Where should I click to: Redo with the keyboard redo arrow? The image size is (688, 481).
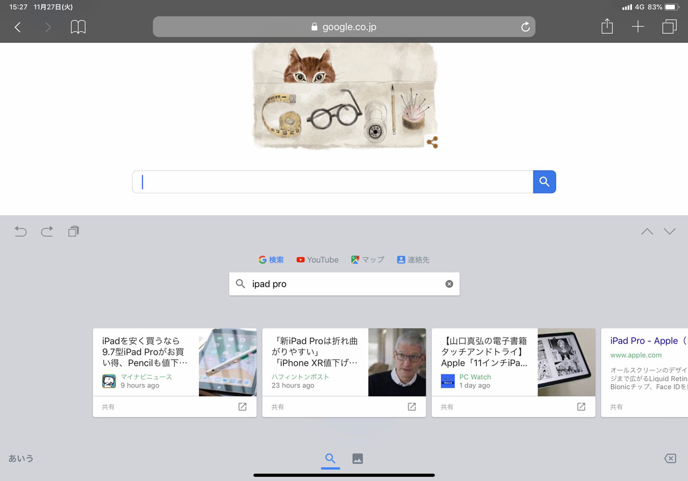tap(47, 231)
